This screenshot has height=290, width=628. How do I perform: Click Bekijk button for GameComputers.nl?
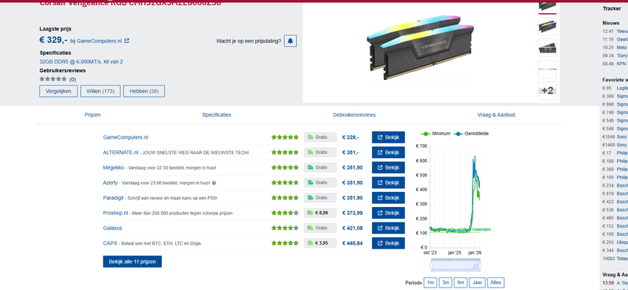click(x=388, y=137)
